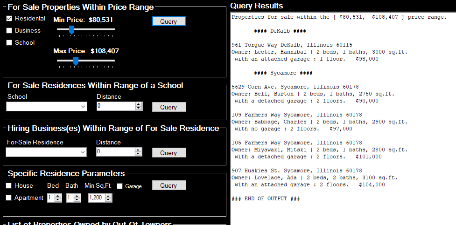Run the school distance Query
This screenshot has height=225, width=456.
point(169,107)
